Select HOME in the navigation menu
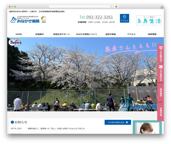 pyautogui.click(x=19, y=34)
